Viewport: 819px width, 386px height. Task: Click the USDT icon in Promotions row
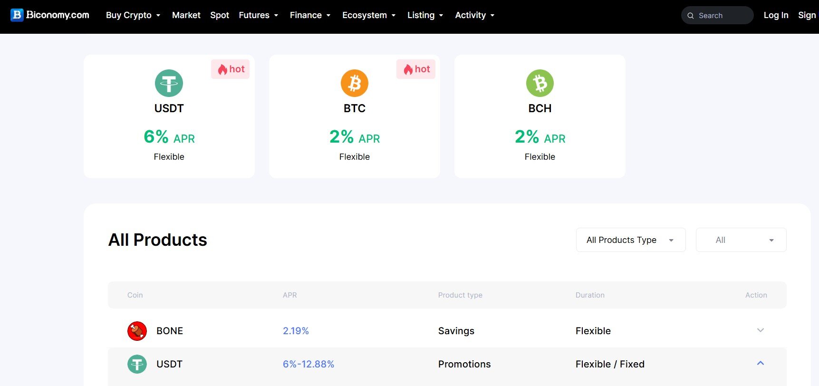point(137,364)
